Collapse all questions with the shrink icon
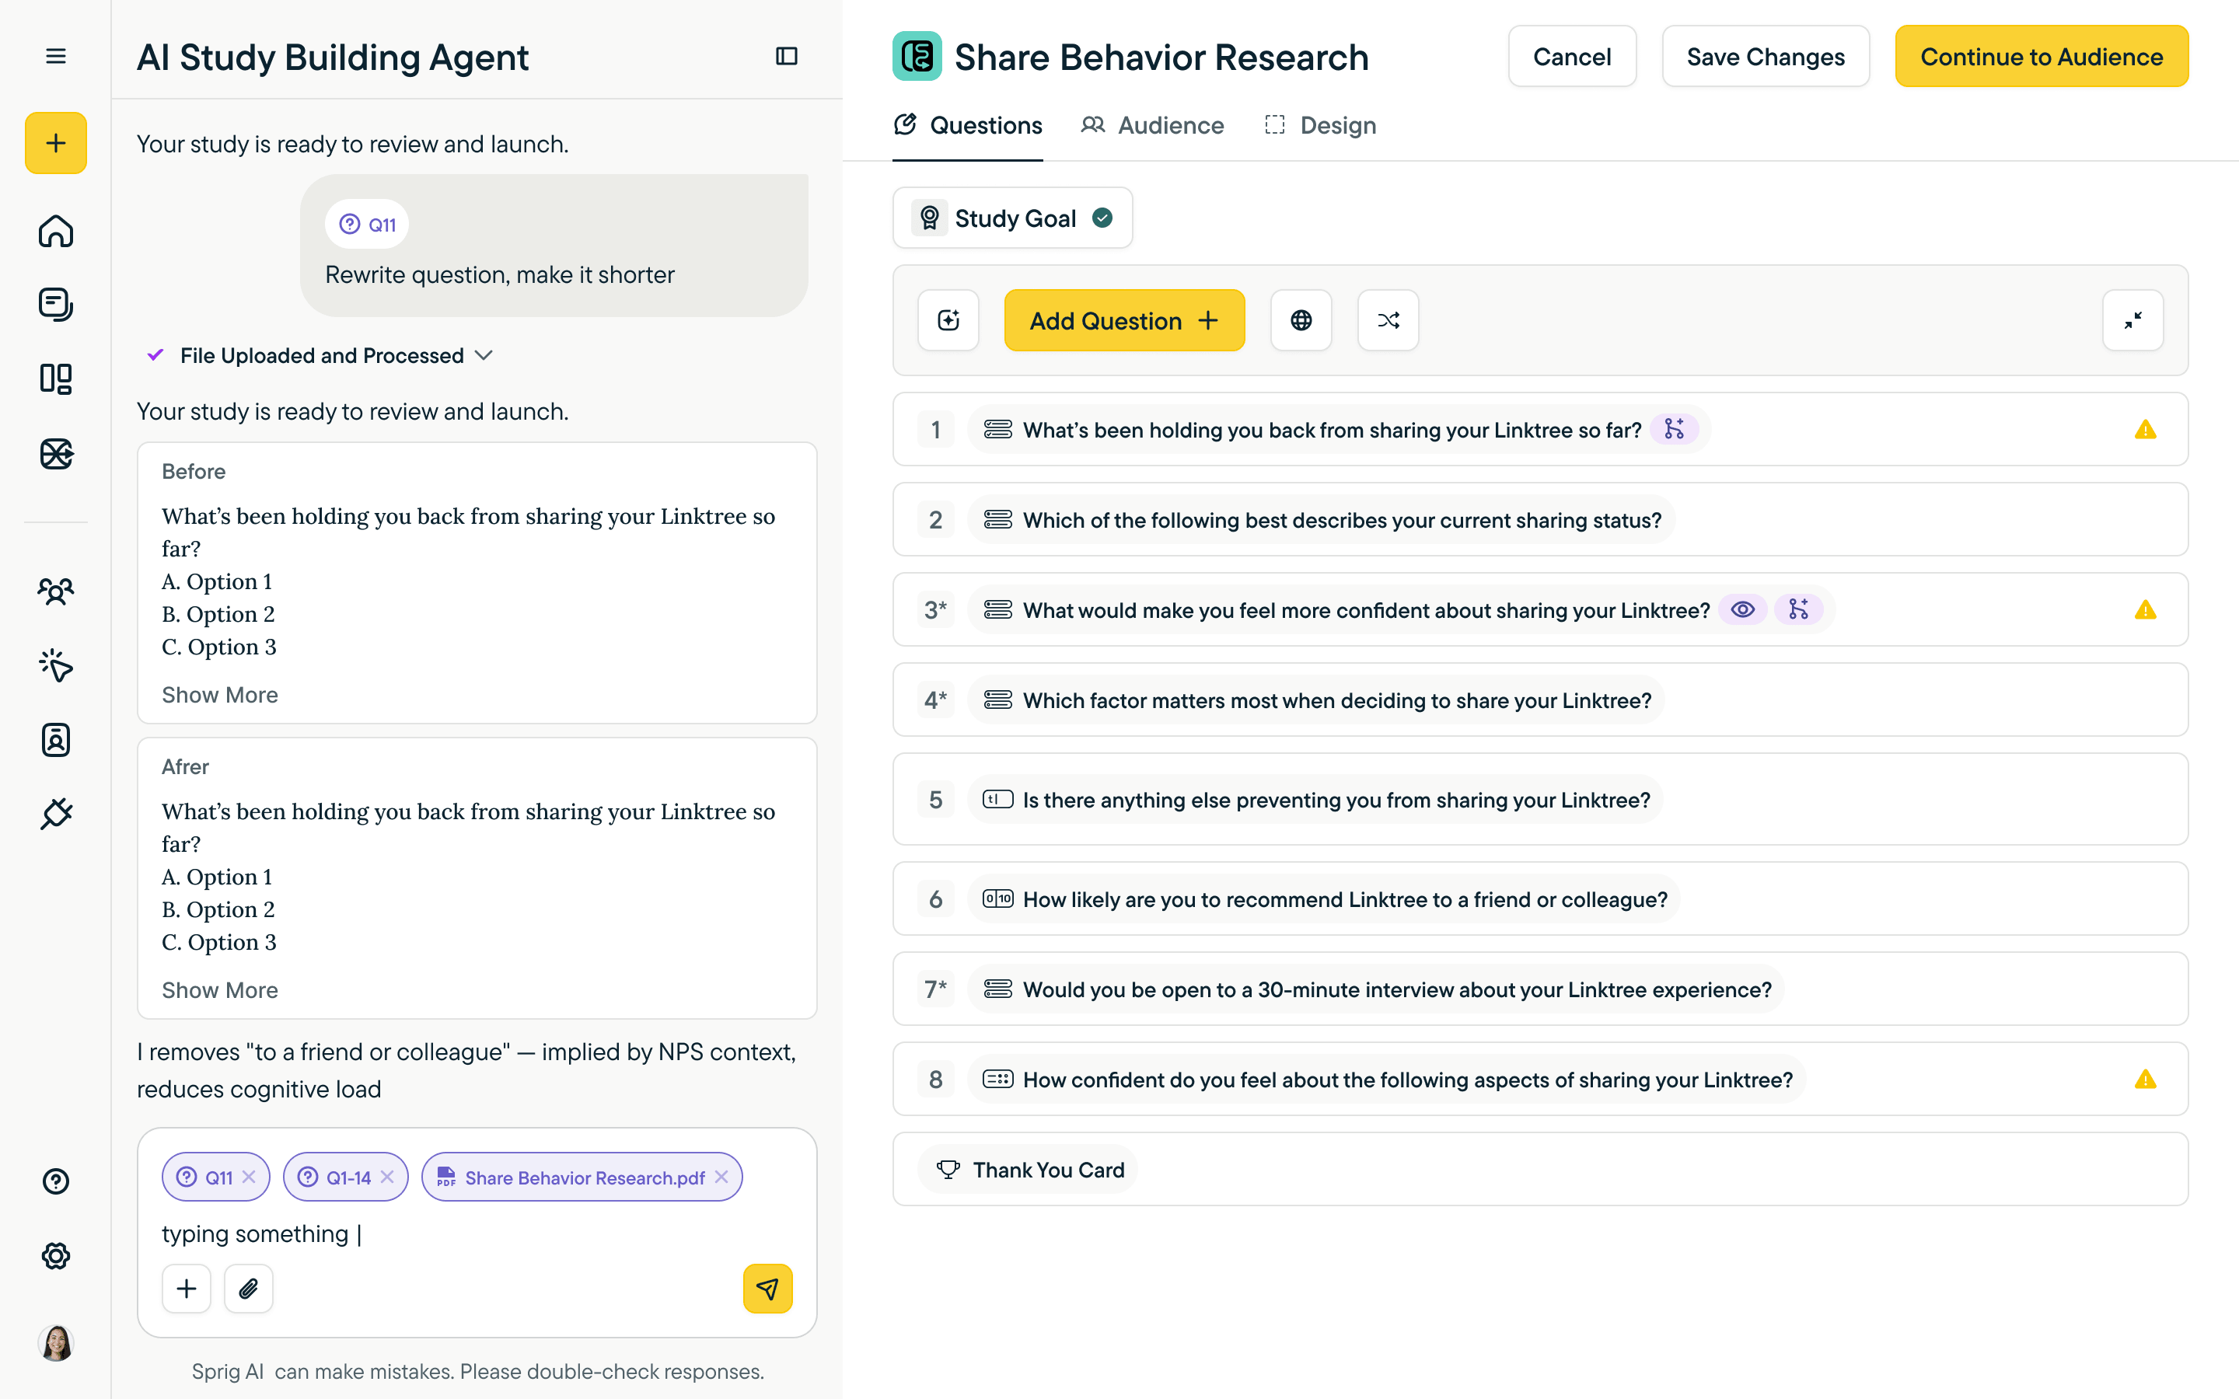 [2132, 320]
